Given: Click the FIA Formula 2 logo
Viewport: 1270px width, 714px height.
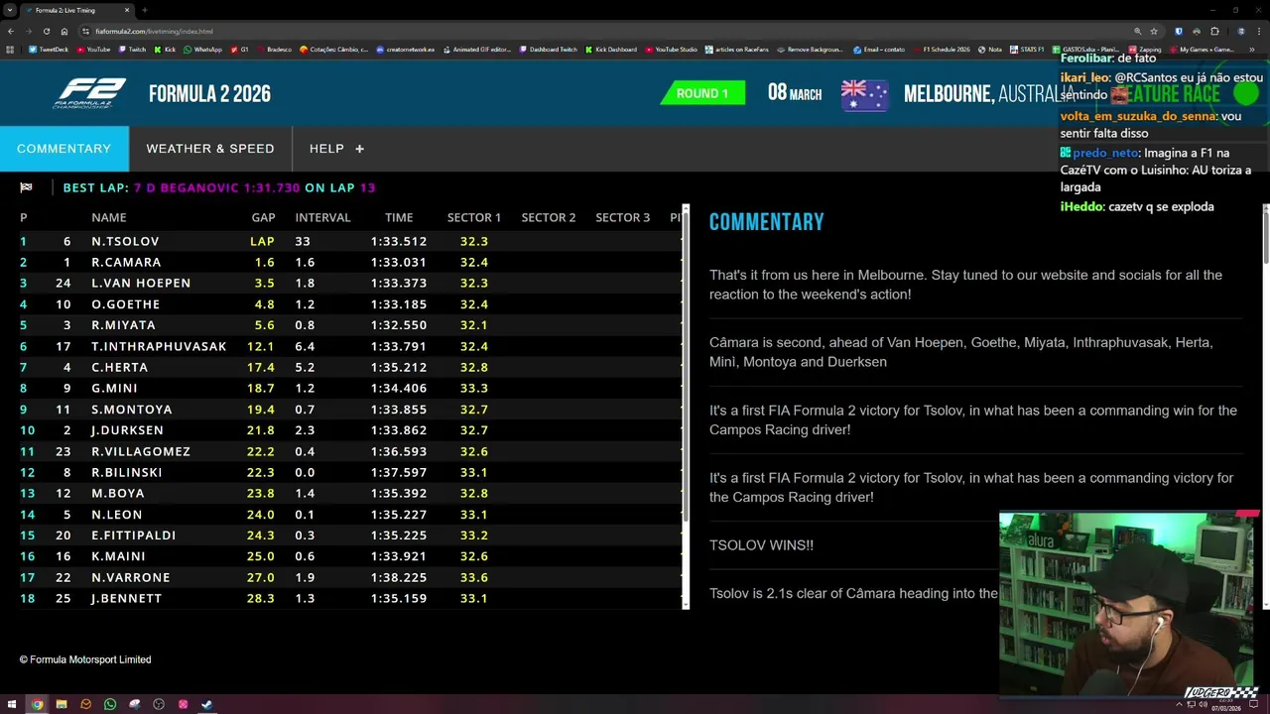Looking at the screenshot, I should pos(90,93).
